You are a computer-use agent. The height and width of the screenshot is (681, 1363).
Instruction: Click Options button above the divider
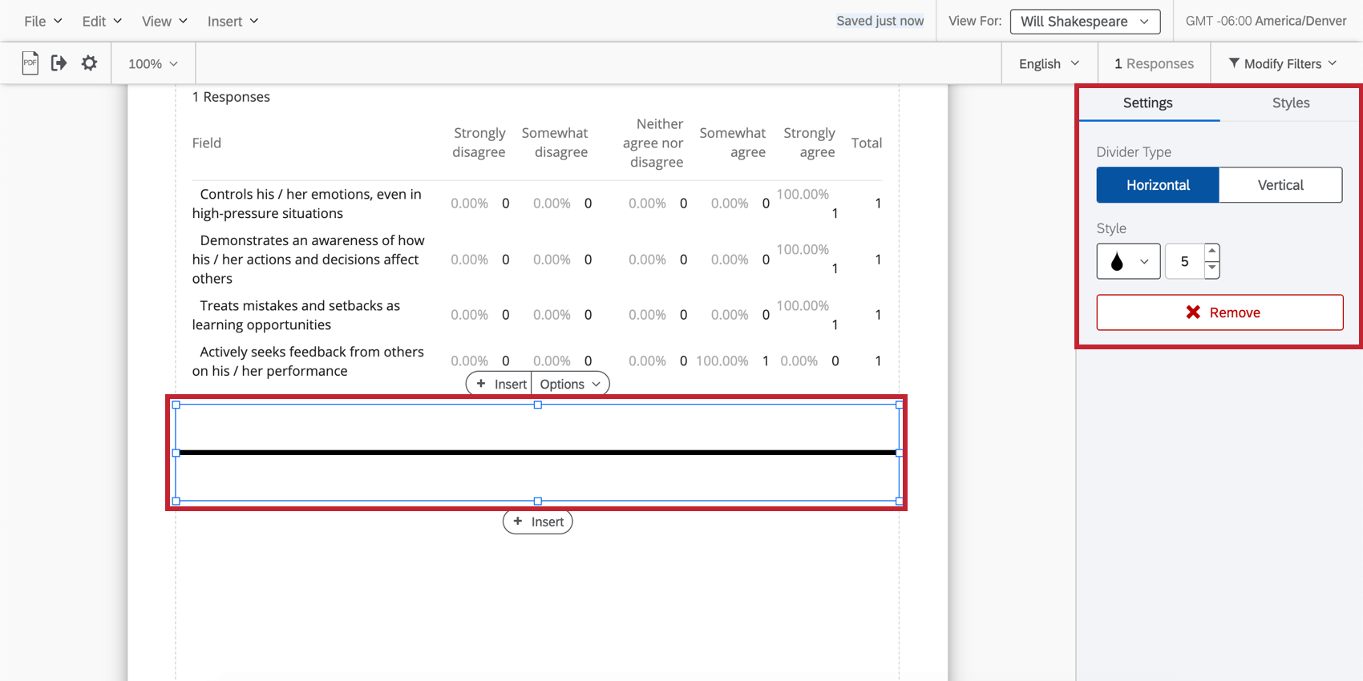click(570, 384)
